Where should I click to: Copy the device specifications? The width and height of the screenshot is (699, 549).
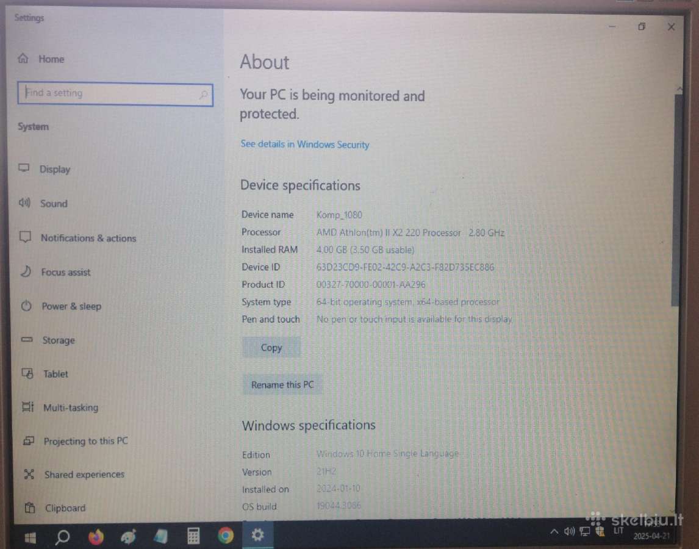click(x=271, y=348)
